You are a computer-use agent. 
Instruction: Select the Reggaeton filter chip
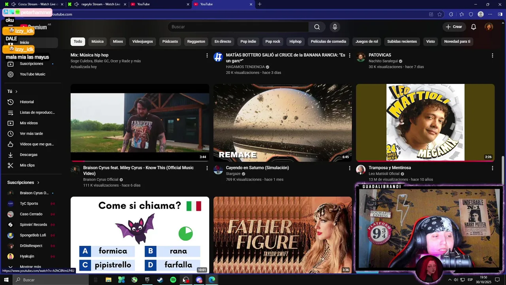click(x=196, y=42)
